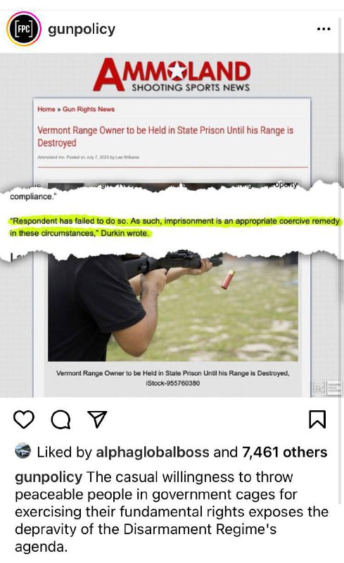Image resolution: width=344 pixels, height=563 pixels.
Task: Open the alphaglobalboss profile link
Action: (152, 452)
